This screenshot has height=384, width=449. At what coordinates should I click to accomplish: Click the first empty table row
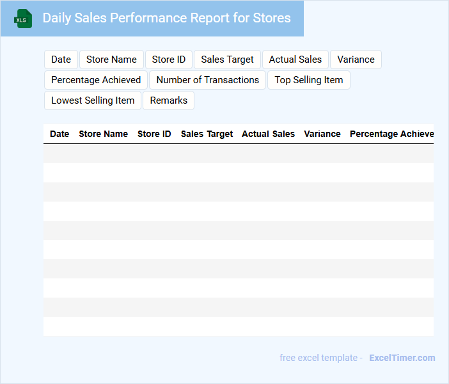tap(238, 154)
